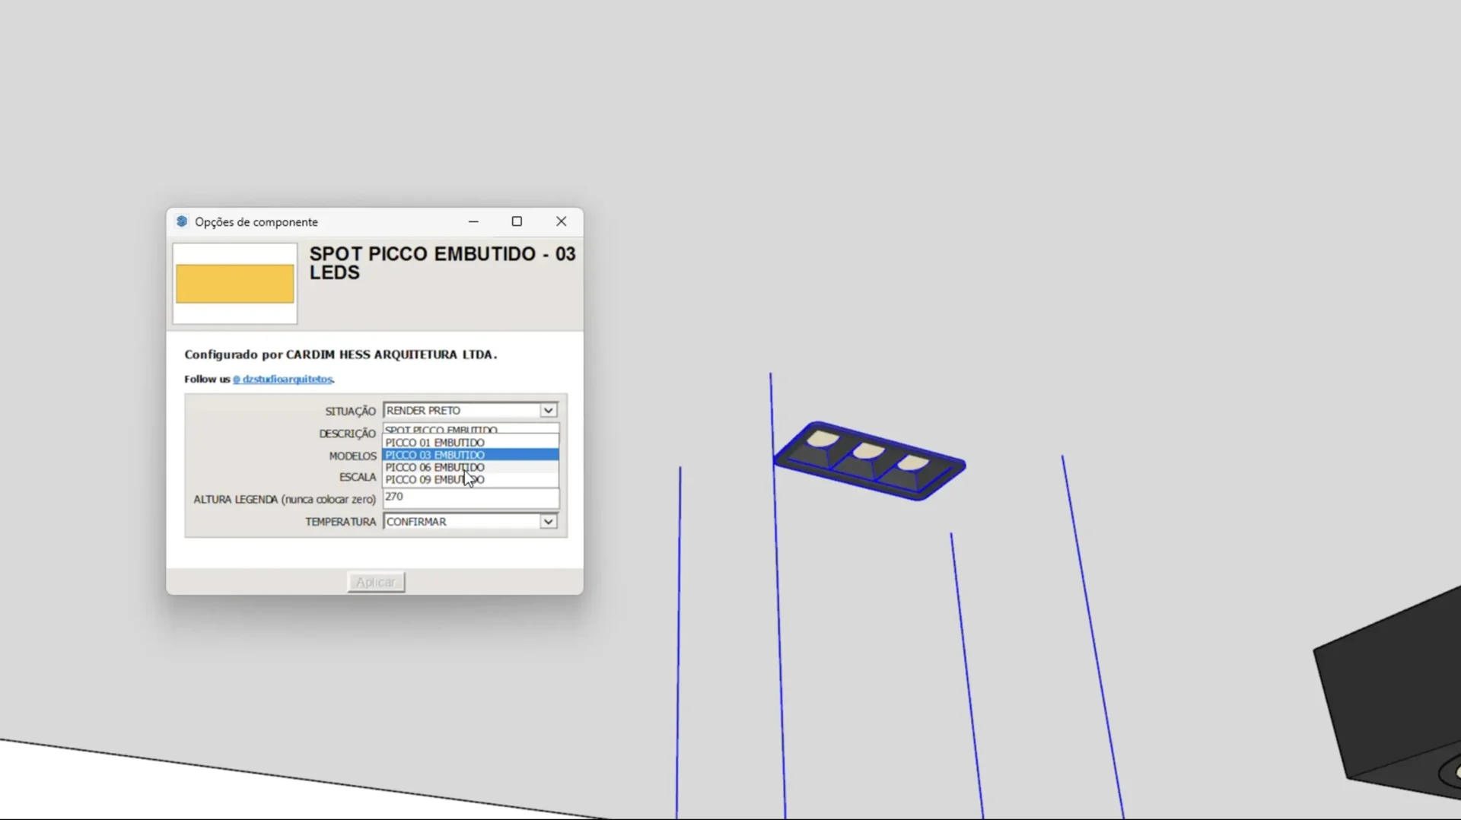Expand the SITUAÇÃO dropdown

(x=548, y=411)
